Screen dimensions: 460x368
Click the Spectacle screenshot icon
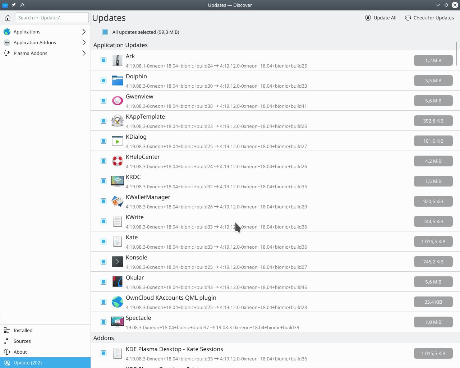[x=118, y=322]
